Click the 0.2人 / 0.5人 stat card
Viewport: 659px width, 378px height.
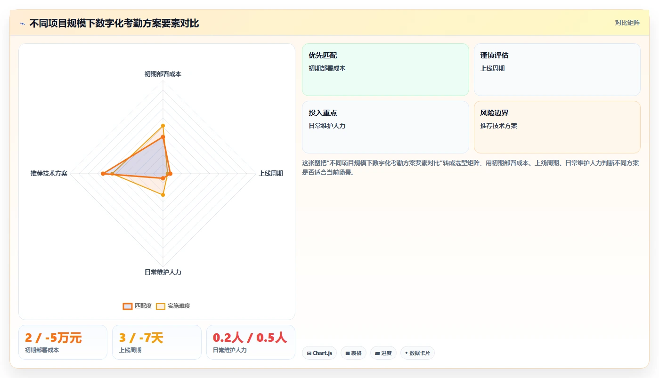point(251,342)
